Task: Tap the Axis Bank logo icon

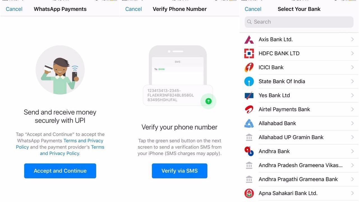Action: click(249, 40)
